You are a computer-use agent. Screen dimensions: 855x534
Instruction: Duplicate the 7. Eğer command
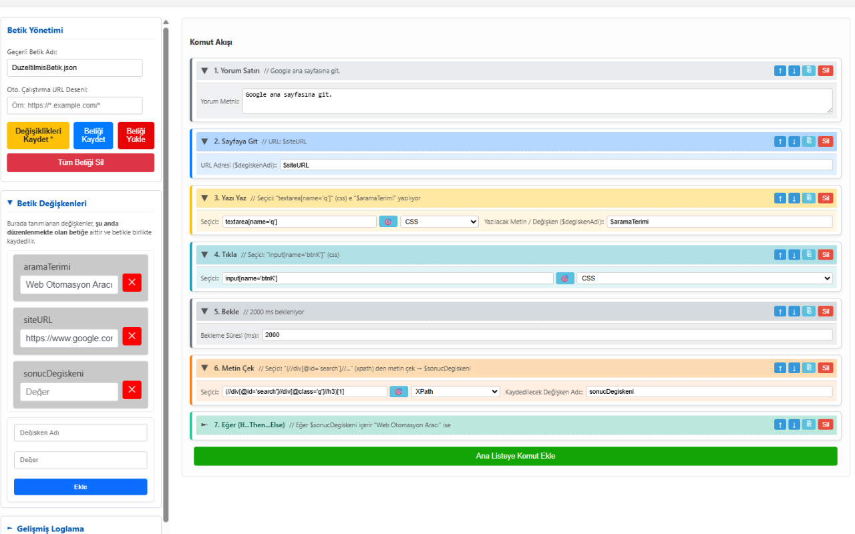click(x=808, y=425)
